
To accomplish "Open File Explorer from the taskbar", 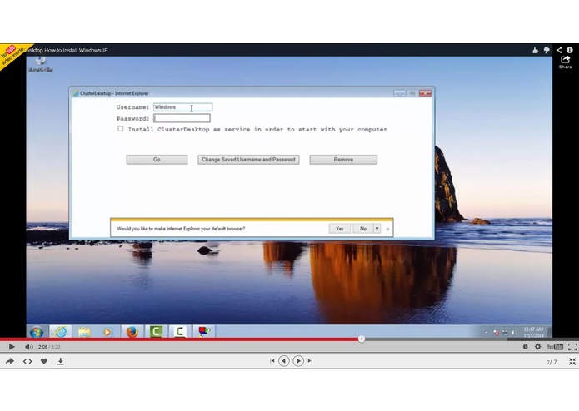I will coord(84,332).
